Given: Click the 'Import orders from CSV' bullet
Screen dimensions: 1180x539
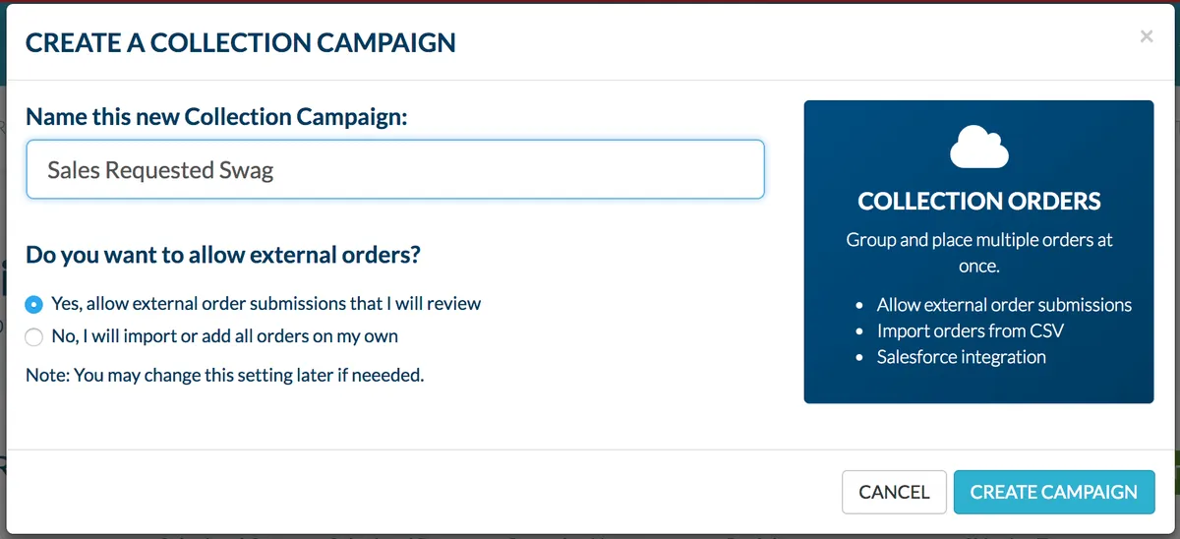Looking at the screenshot, I should [x=970, y=330].
